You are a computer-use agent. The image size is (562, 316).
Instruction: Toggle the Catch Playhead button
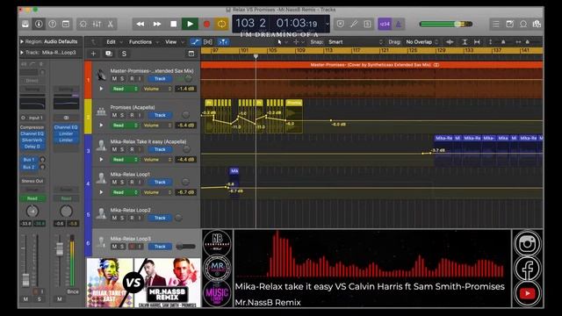(223, 42)
